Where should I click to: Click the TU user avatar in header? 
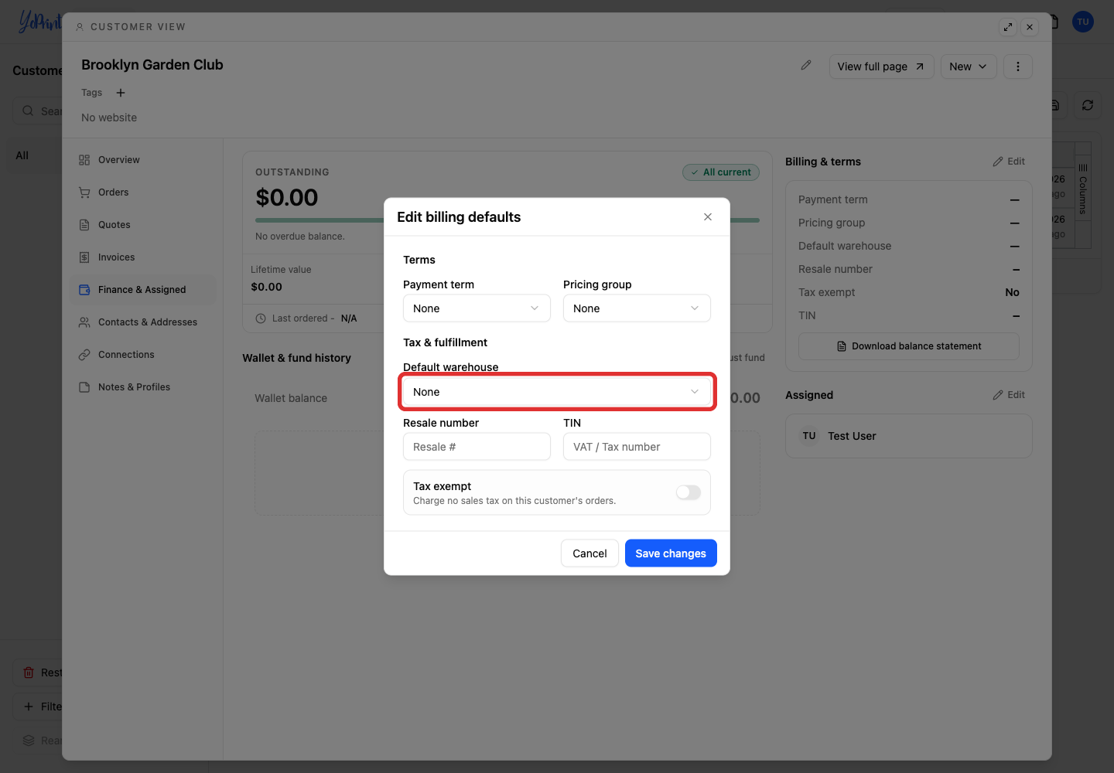pyautogui.click(x=1083, y=22)
